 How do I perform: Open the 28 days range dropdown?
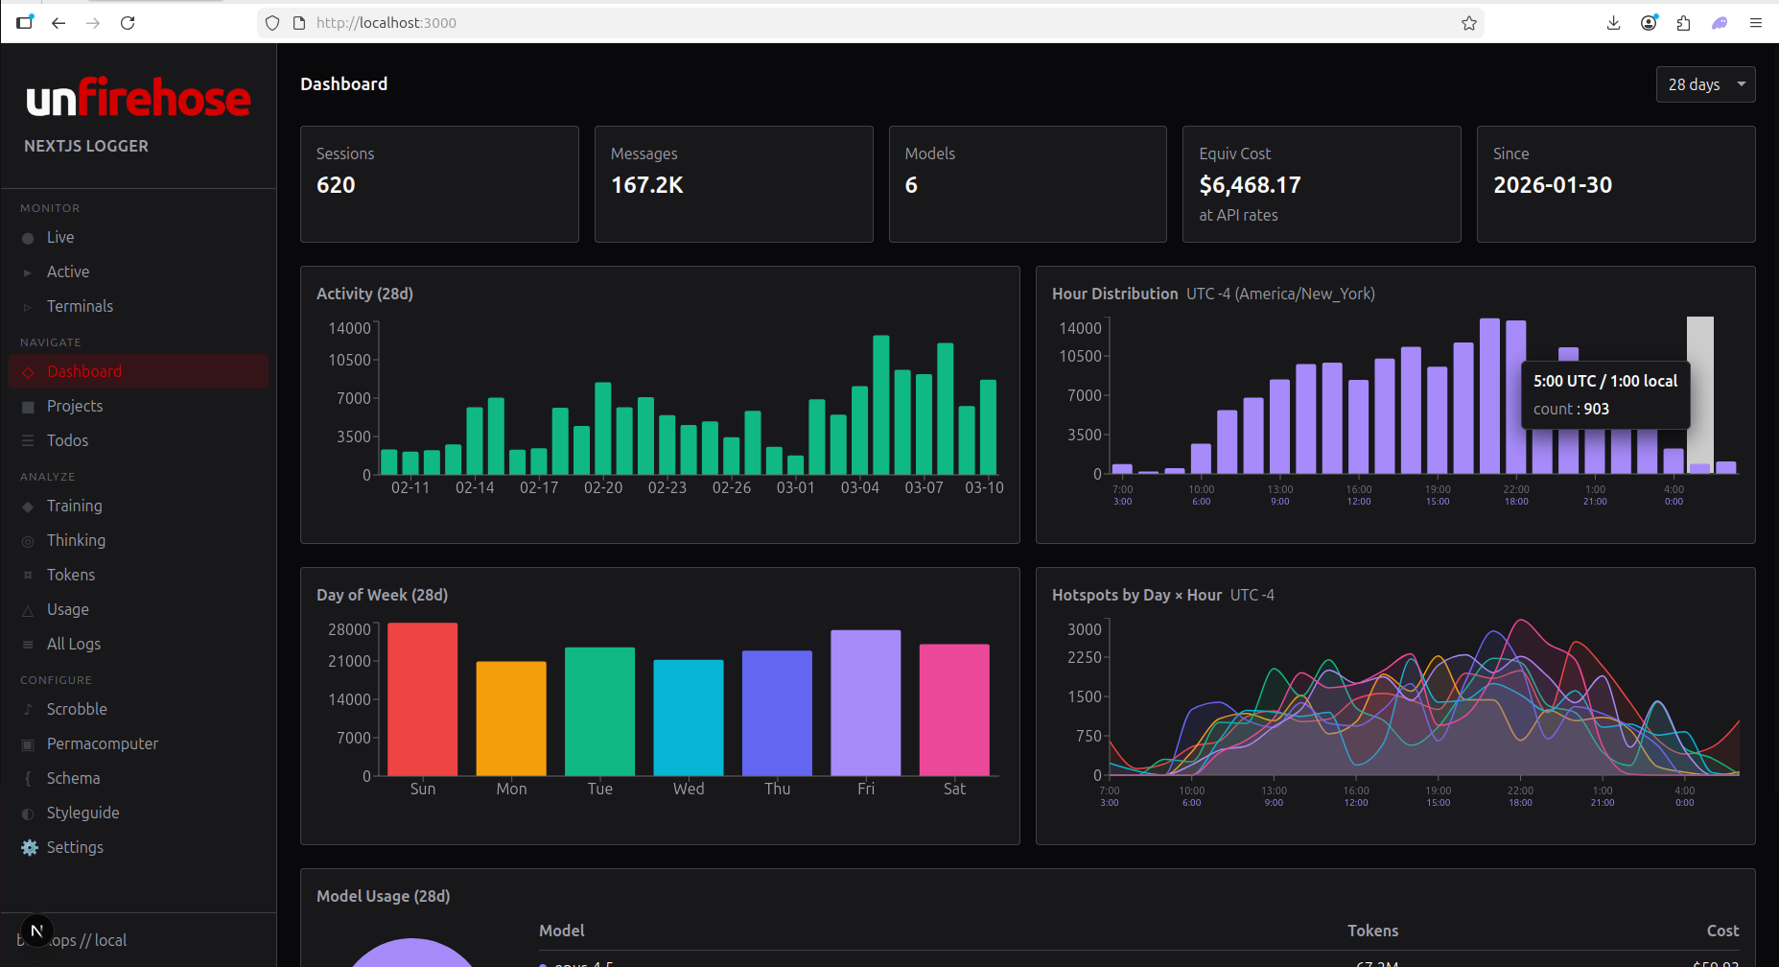pos(1705,84)
